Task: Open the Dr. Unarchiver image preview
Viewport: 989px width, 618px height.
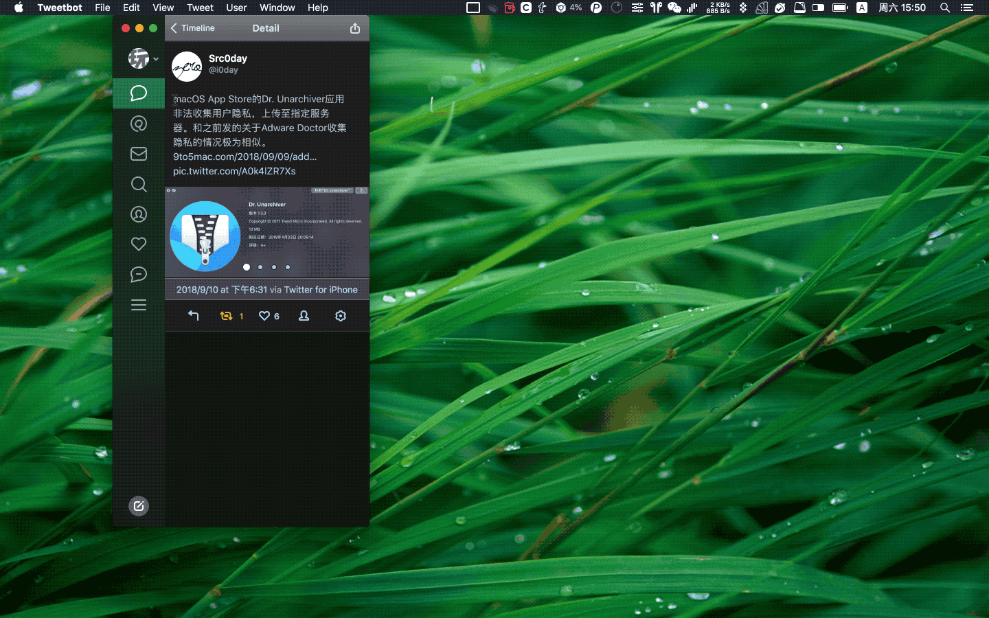Action: (267, 232)
